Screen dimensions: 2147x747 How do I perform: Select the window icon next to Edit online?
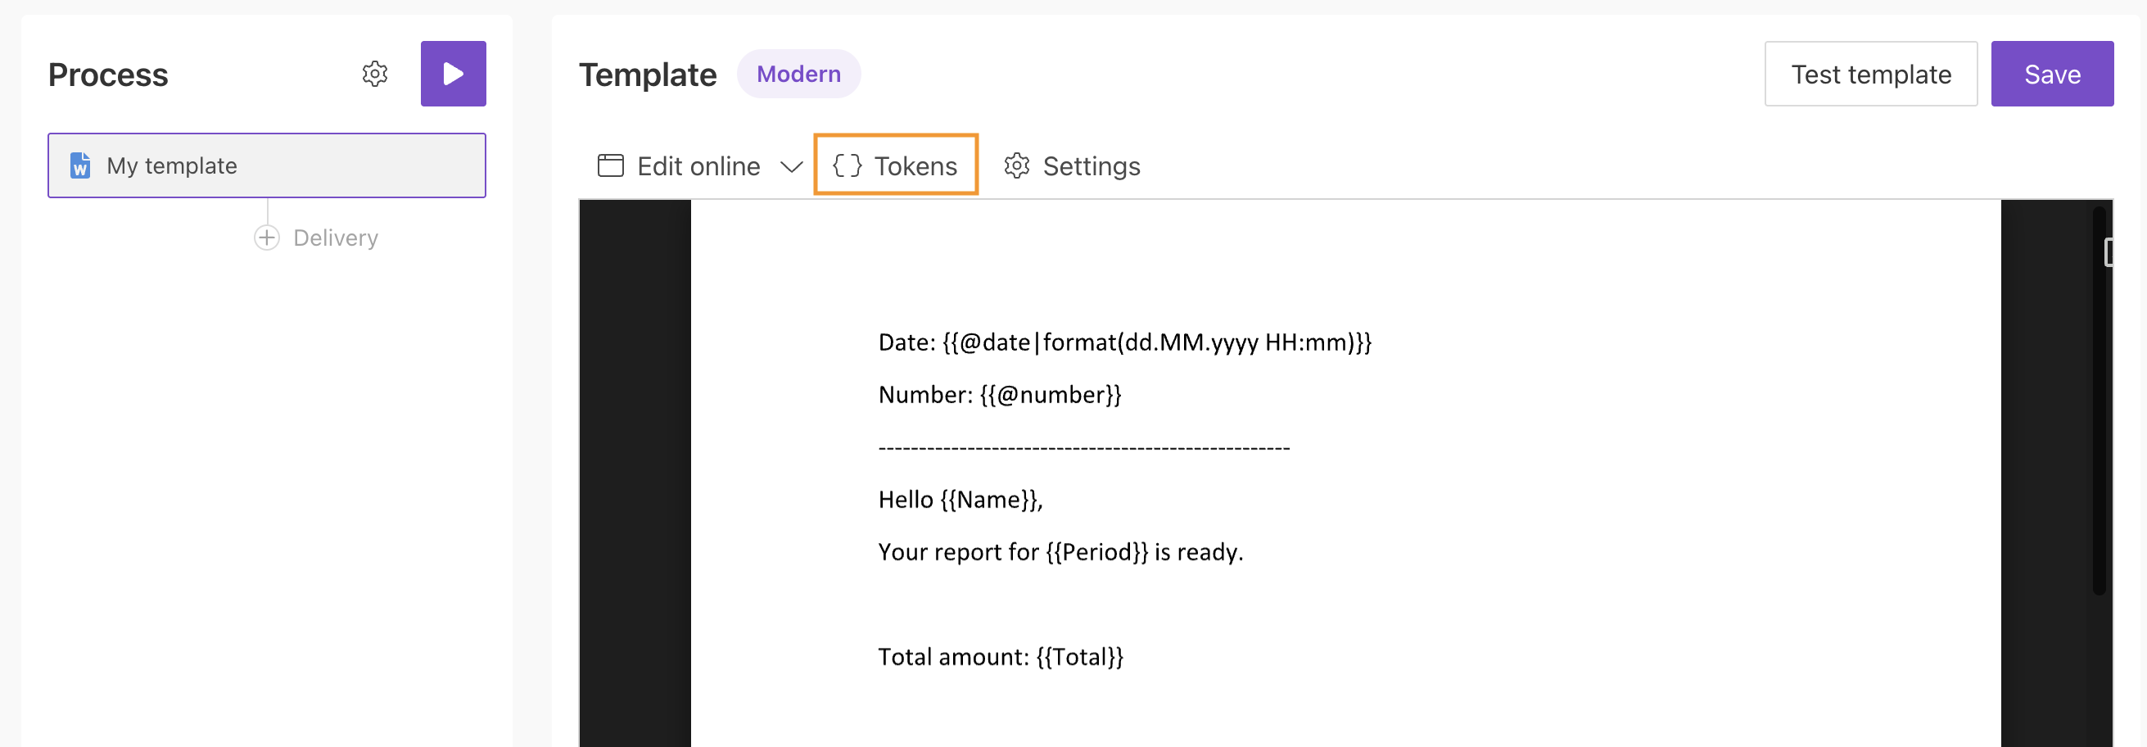pyautogui.click(x=609, y=166)
